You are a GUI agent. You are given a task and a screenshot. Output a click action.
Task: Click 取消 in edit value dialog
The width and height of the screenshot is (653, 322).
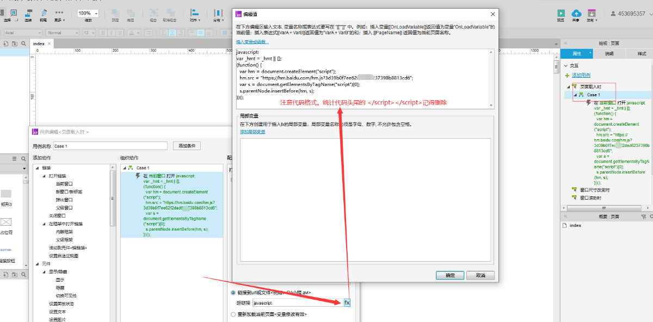pos(480,275)
